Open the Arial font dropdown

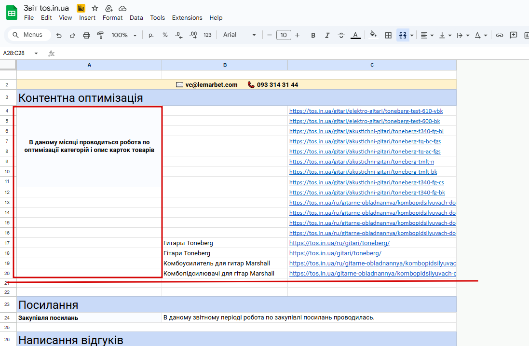(x=239, y=35)
